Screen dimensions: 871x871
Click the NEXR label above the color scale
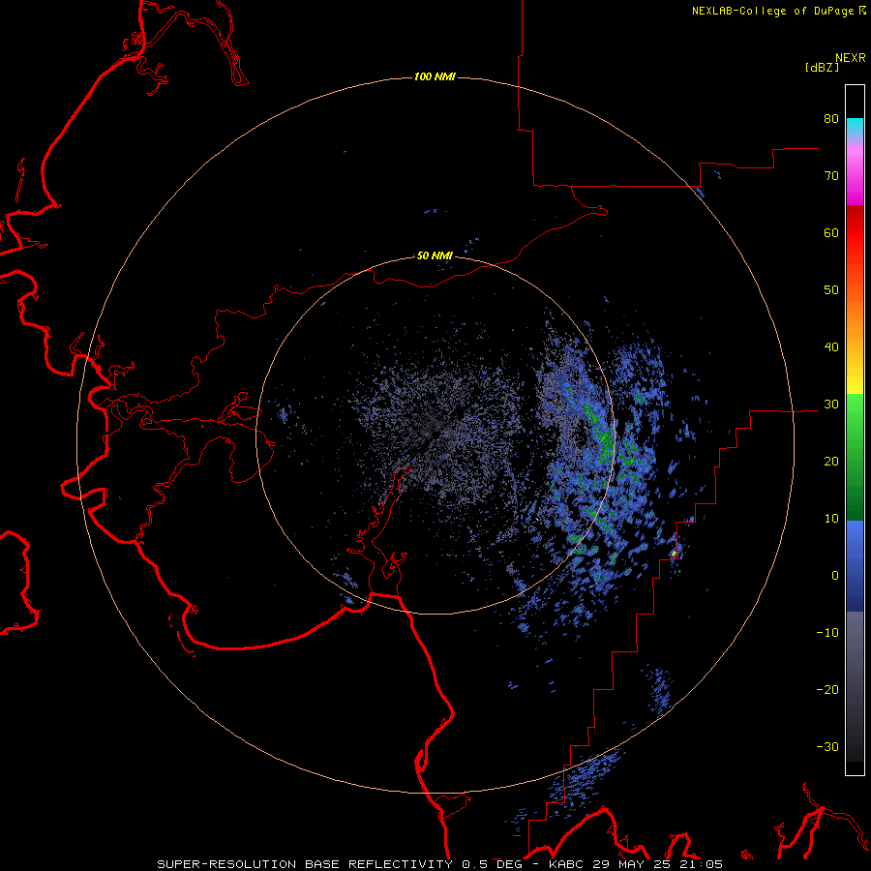[851, 58]
